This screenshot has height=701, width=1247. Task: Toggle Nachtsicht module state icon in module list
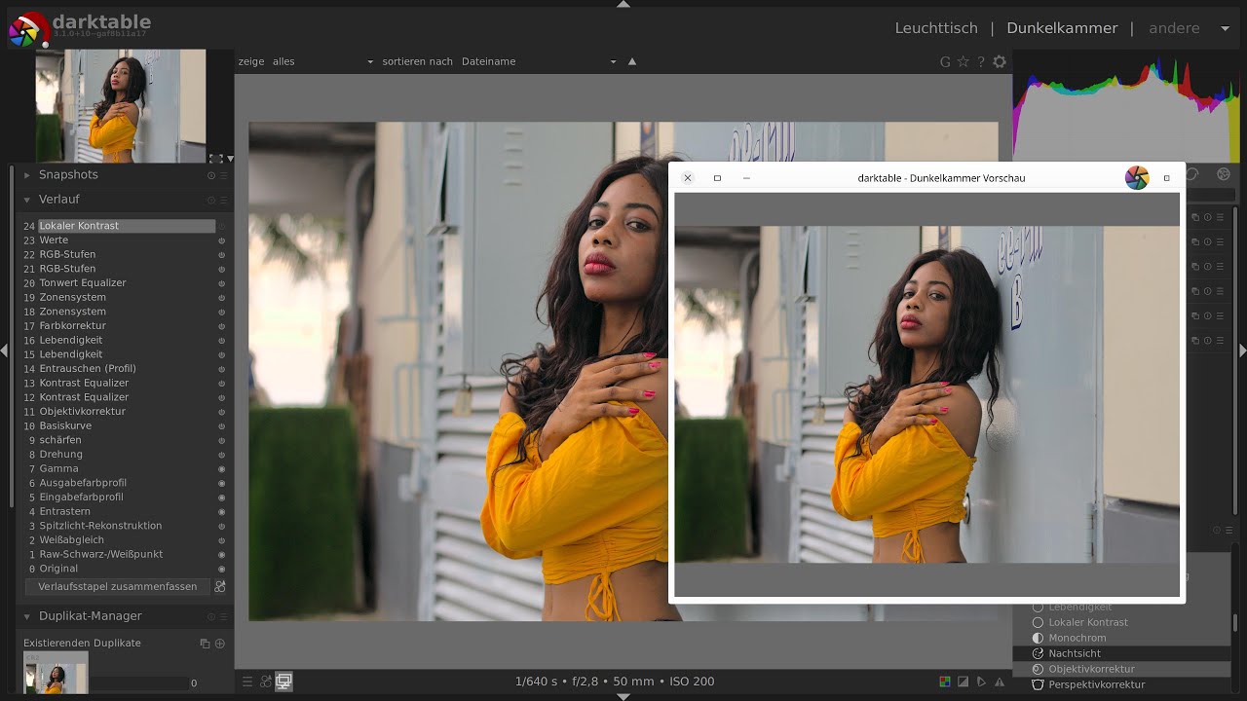[1039, 653]
